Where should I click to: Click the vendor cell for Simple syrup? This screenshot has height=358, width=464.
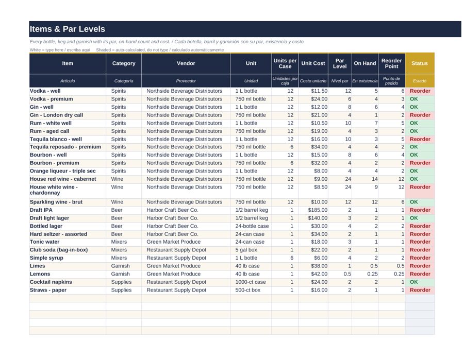tap(186, 258)
